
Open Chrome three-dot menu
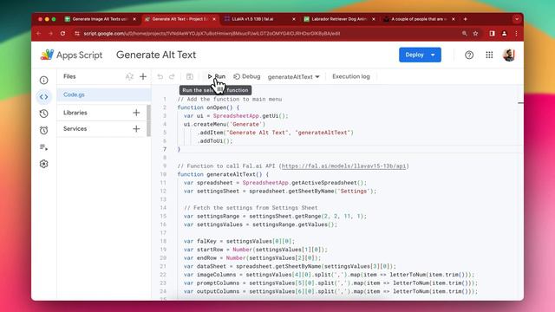click(x=517, y=33)
